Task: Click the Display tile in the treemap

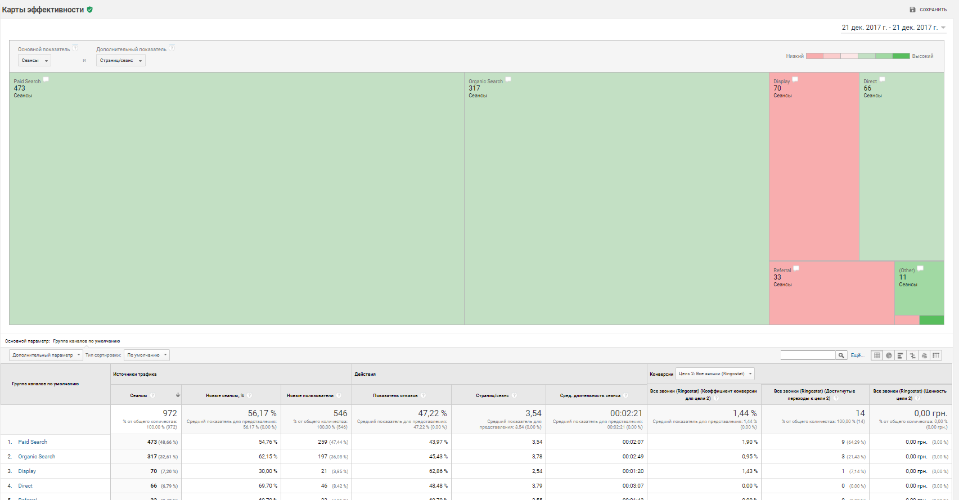Action: [813, 169]
